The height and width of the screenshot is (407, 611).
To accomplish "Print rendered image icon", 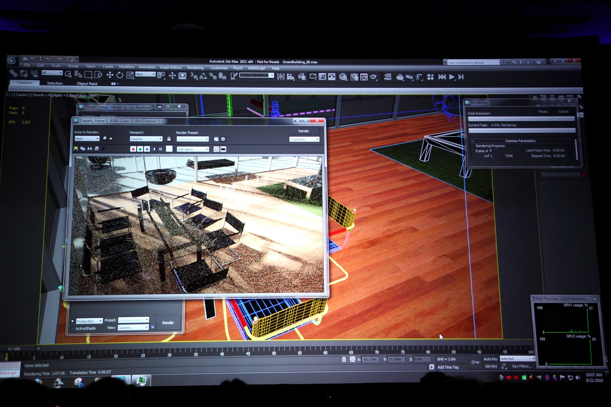I will [x=97, y=149].
